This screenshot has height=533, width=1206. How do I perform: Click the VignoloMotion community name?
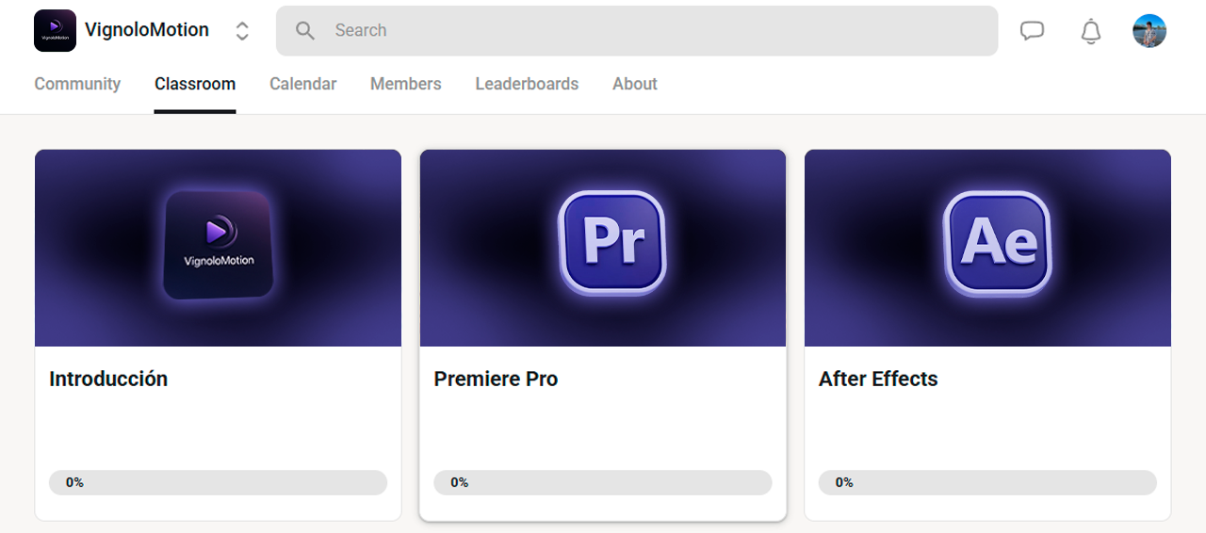(x=147, y=30)
